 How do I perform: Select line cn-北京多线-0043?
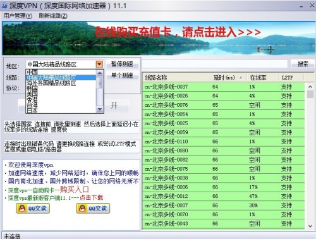tap(224, 223)
